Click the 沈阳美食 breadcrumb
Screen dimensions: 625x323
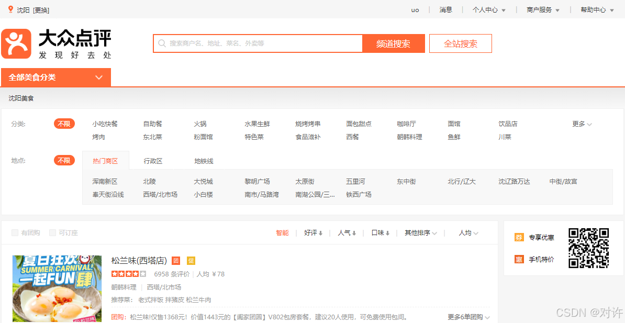[x=21, y=98]
